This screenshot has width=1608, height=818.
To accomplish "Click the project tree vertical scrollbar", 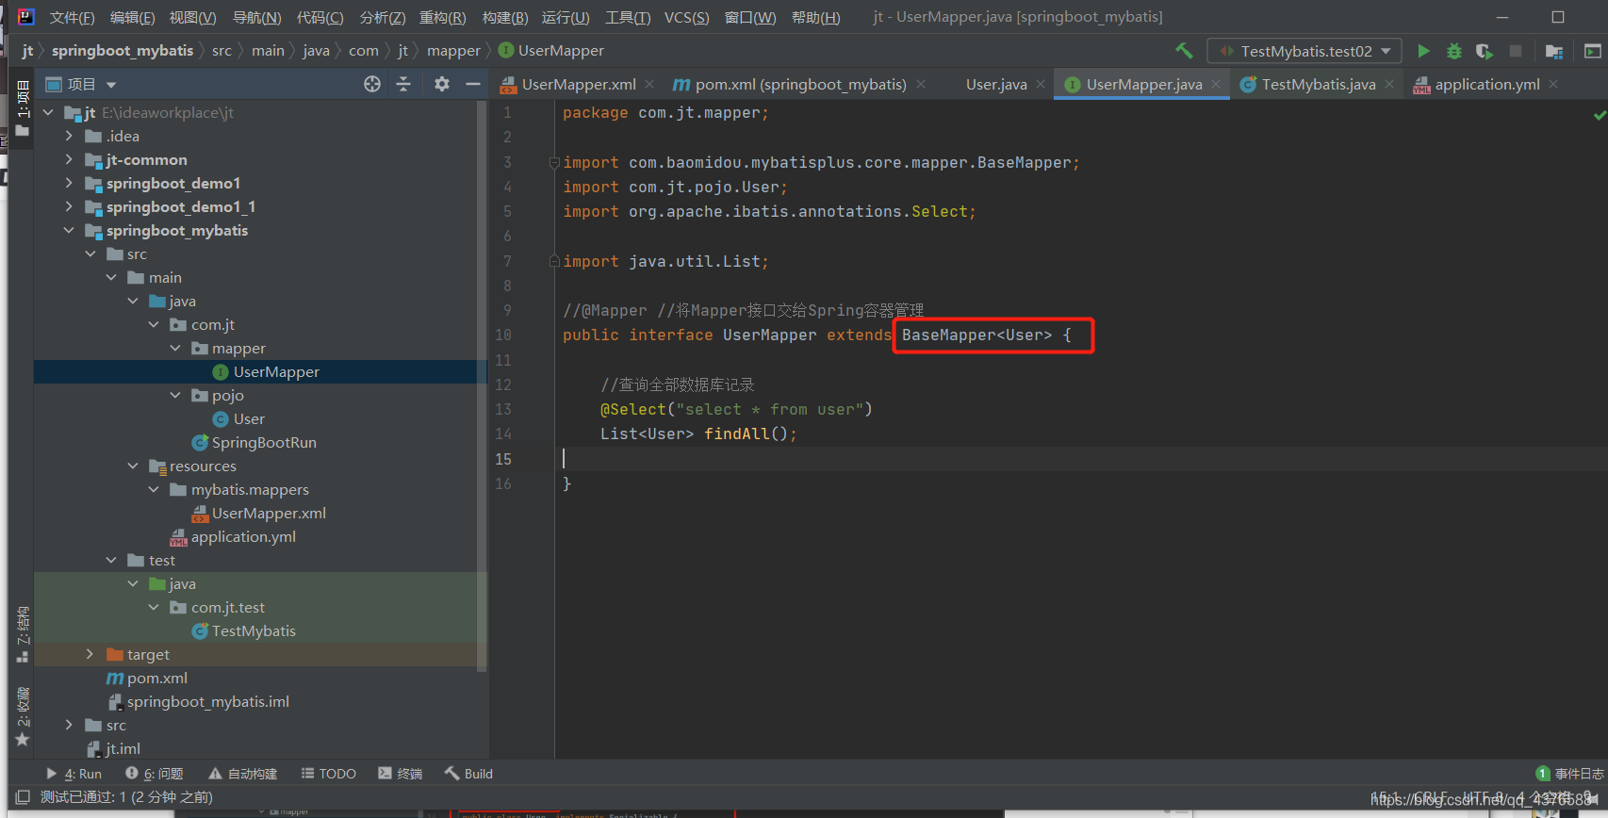I will (483, 386).
